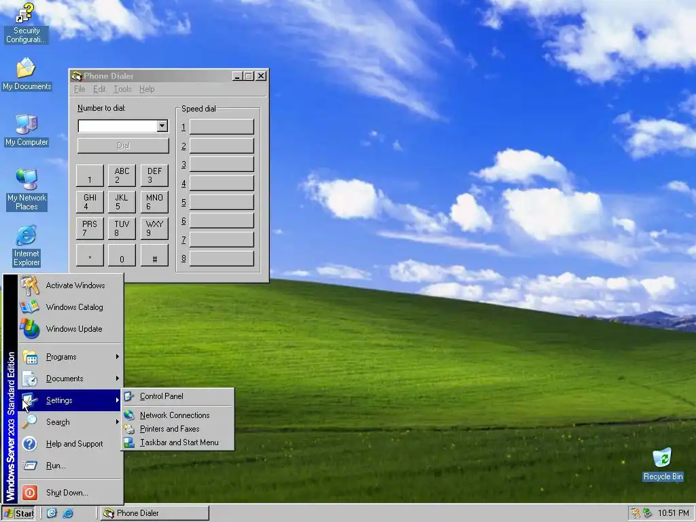Choose Printers and Faxes entry
The height and width of the screenshot is (522, 696).
click(177, 429)
